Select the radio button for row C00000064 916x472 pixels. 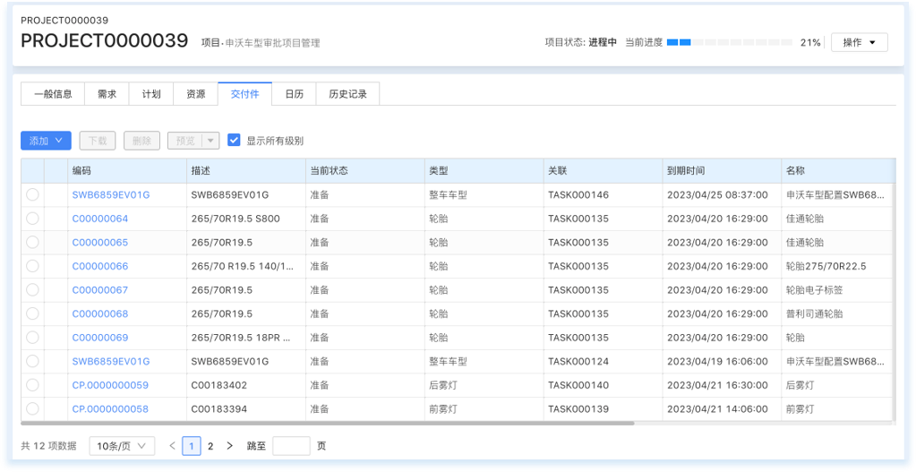[x=32, y=219]
